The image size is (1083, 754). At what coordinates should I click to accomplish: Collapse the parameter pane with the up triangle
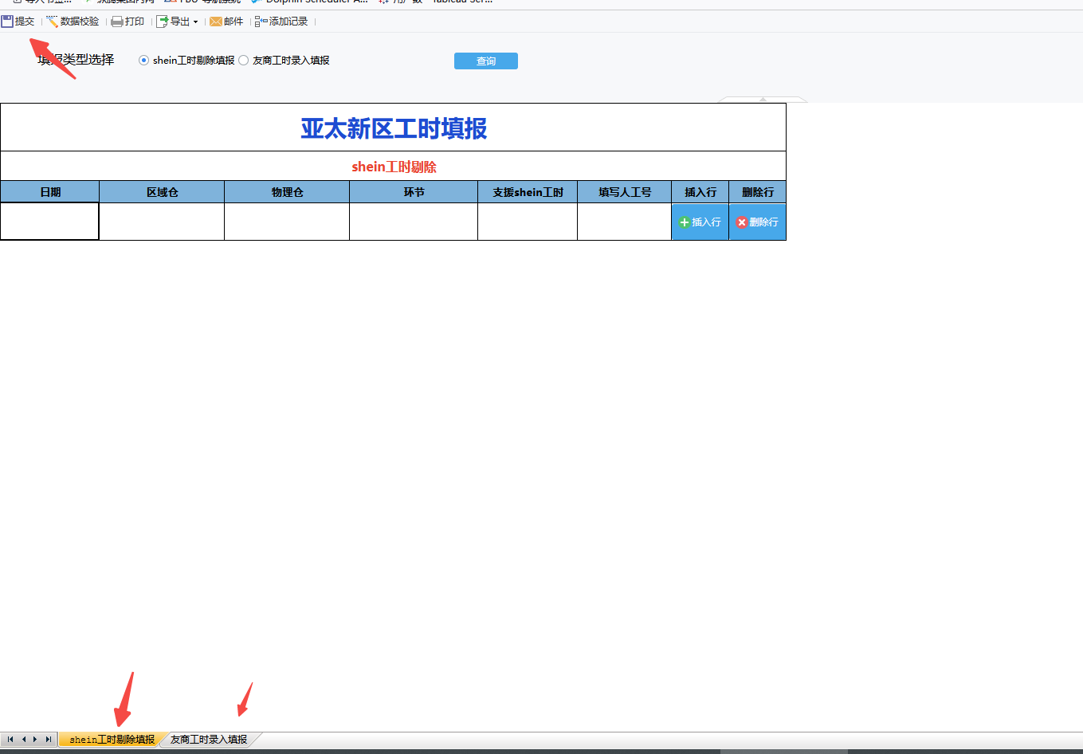coord(763,100)
